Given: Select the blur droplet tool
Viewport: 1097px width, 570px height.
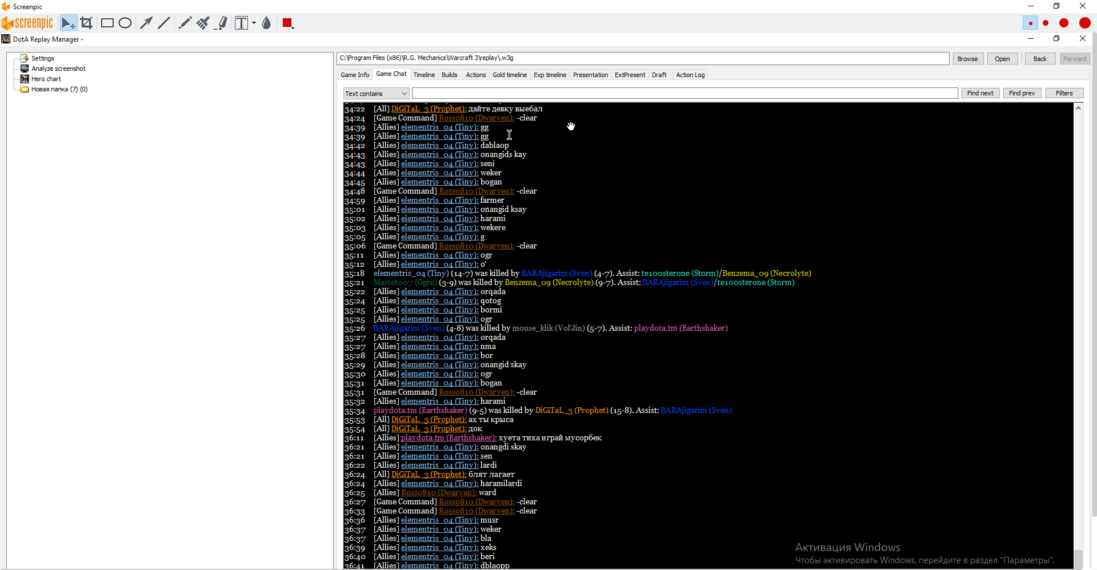Looking at the screenshot, I should pyautogui.click(x=266, y=23).
